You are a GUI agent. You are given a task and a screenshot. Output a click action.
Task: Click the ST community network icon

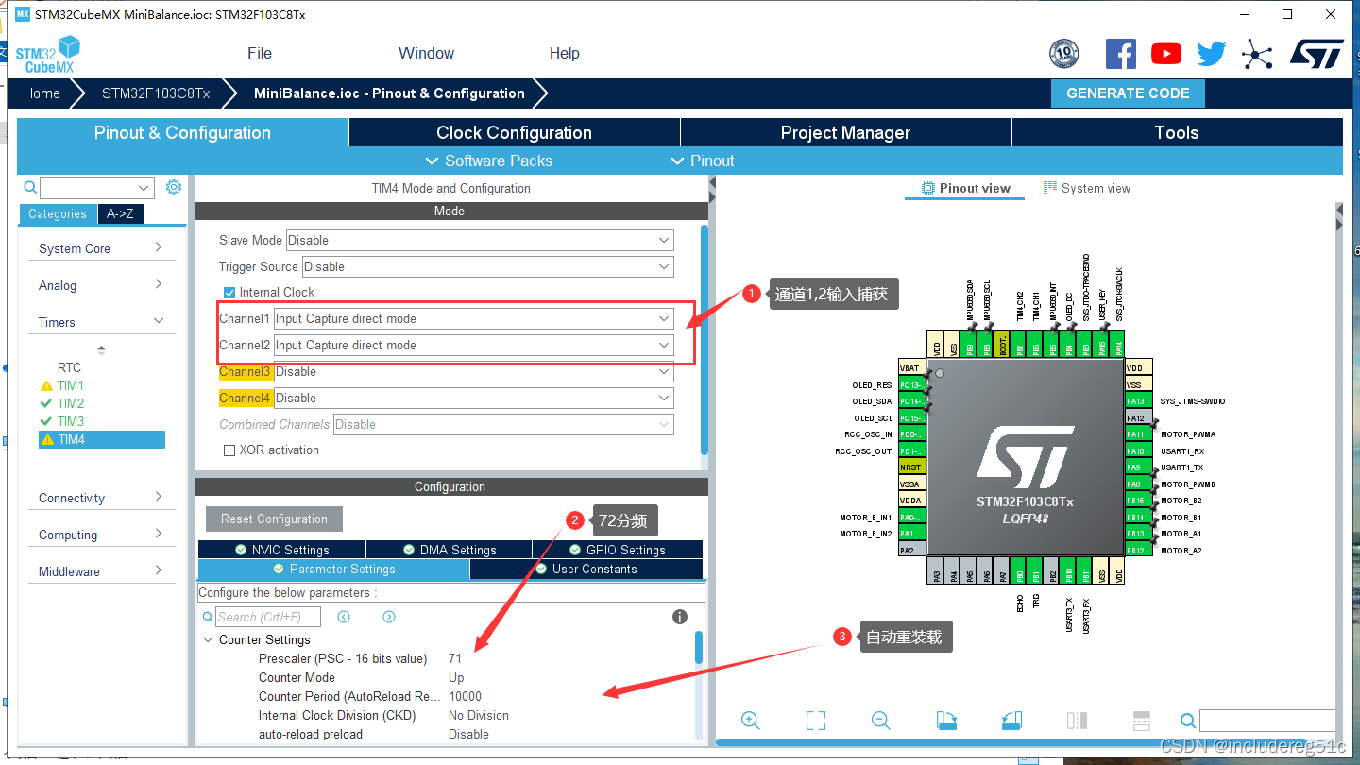pos(1257,54)
